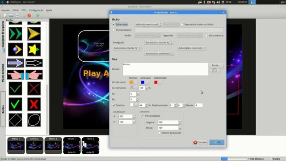The height and width of the screenshot is (161, 286).
Task: Open the Selecionado text color picker button
Action: pos(160,82)
